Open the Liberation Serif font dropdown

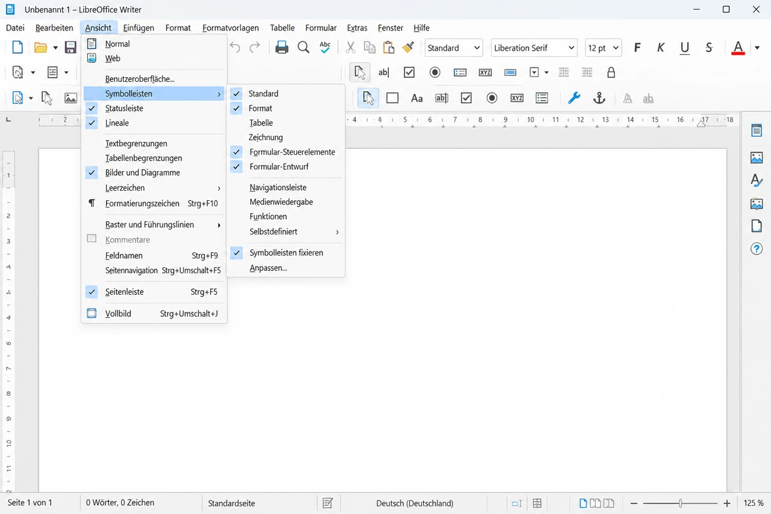pyautogui.click(x=571, y=48)
